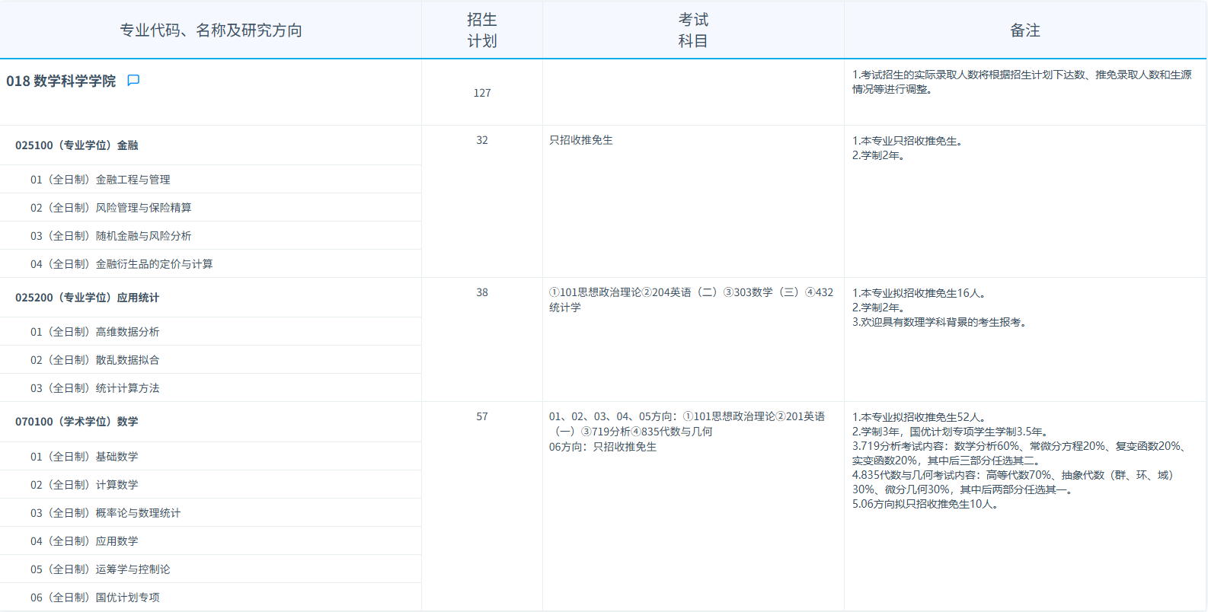Select direction 02 散乱数据拟合

(95, 360)
